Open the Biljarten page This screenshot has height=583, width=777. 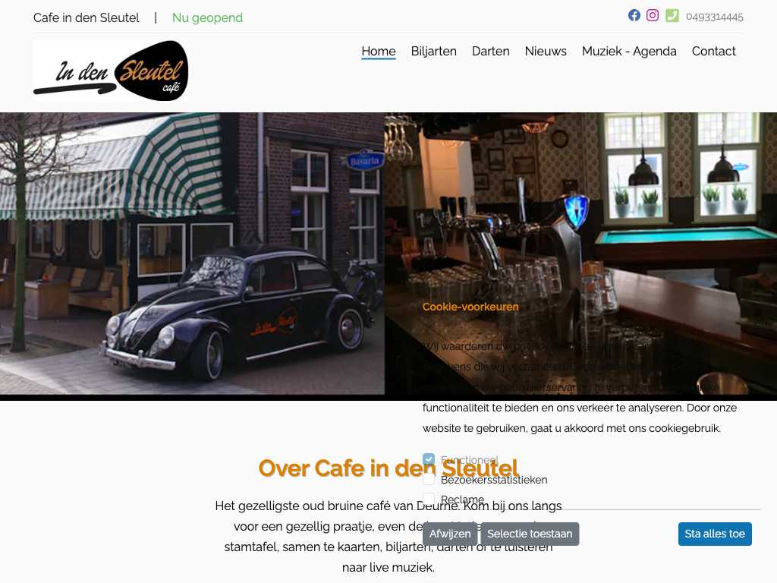click(433, 51)
